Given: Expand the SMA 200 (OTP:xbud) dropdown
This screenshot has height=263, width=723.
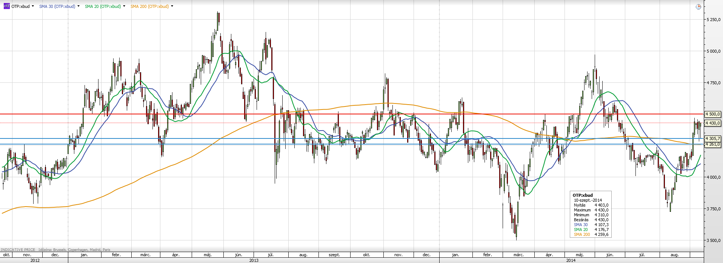Looking at the screenshot, I should pyautogui.click(x=172, y=6).
